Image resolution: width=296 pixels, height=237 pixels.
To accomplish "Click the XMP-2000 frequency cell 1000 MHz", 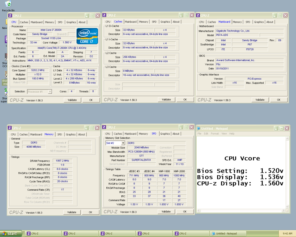I will click(x=179, y=175).
